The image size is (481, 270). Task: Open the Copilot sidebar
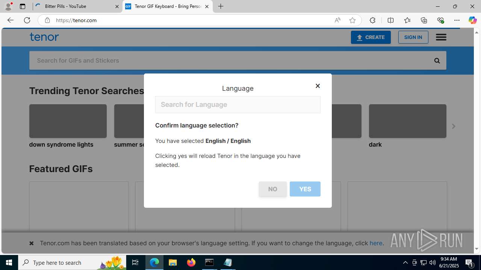(x=472, y=20)
